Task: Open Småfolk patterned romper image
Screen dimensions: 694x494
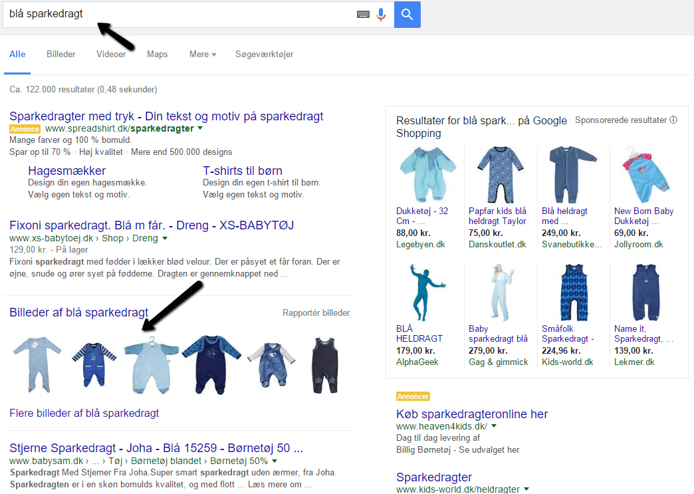Action: point(574,292)
